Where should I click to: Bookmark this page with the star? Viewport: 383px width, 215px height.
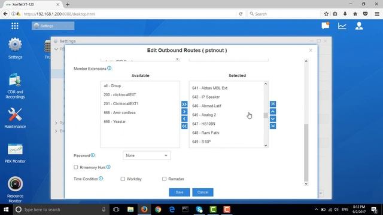point(326,14)
